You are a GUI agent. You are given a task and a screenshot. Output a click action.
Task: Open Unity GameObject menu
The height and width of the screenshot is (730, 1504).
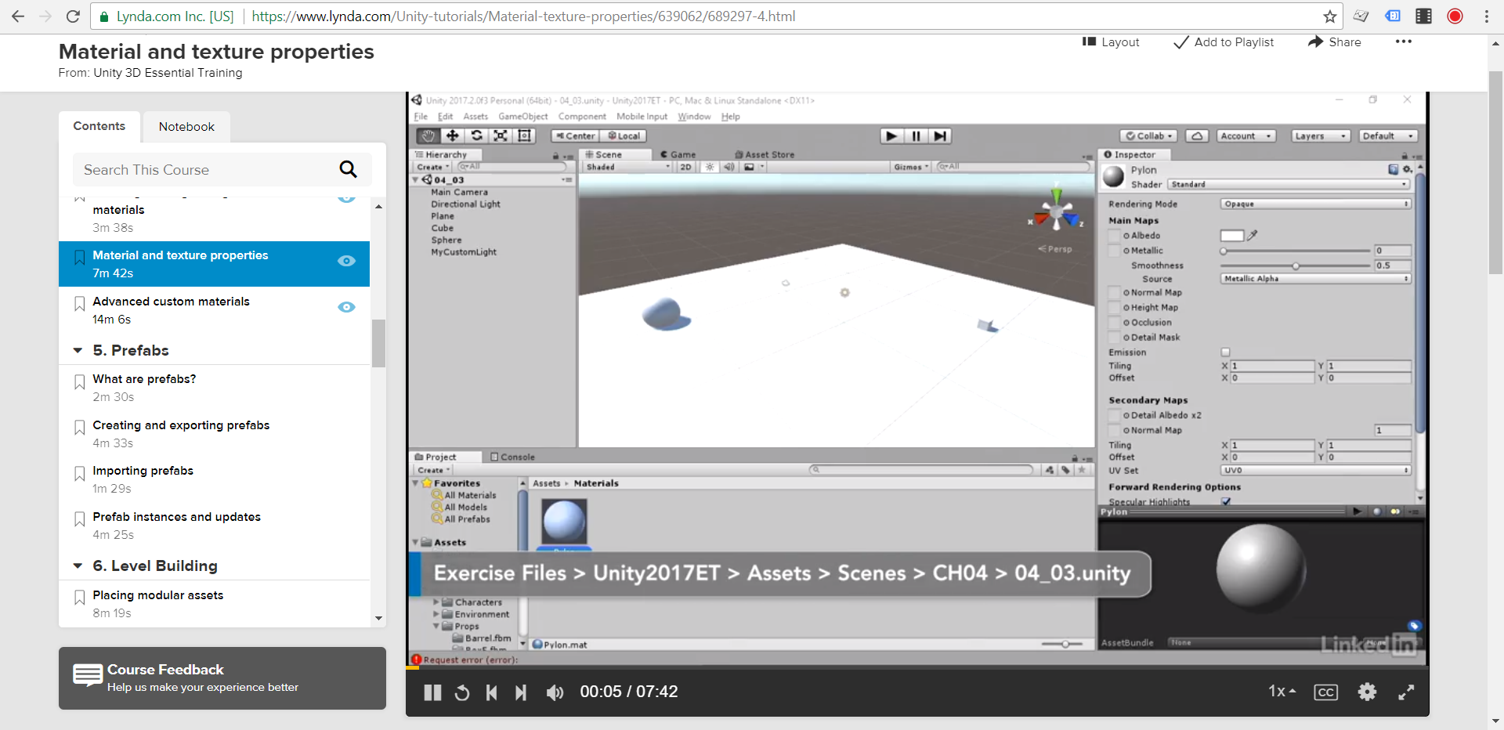click(x=522, y=117)
